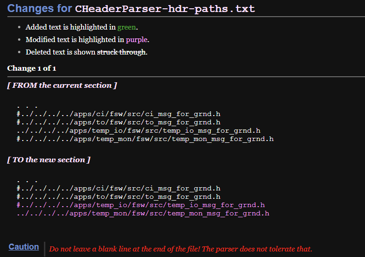Screen dimensions: 365x257
Task: Click the 'Change 1 of 1' label
Action: pyautogui.click(x=31, y=68)
